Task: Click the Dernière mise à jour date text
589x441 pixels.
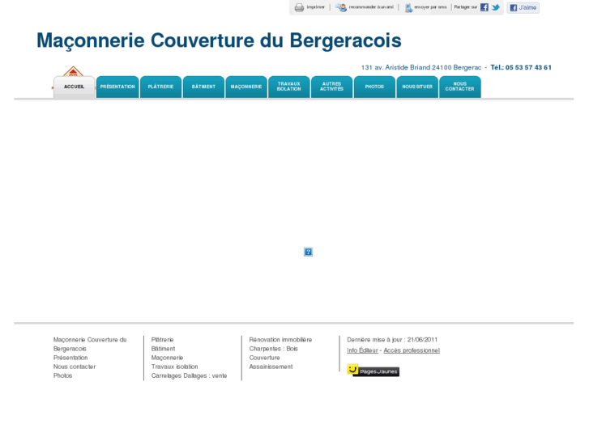Action: click(x=392, y=340)
